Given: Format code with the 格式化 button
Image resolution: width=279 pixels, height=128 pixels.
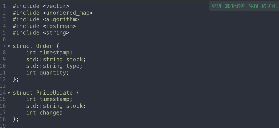Looking at the screenshot, I should tap(269, 6).
